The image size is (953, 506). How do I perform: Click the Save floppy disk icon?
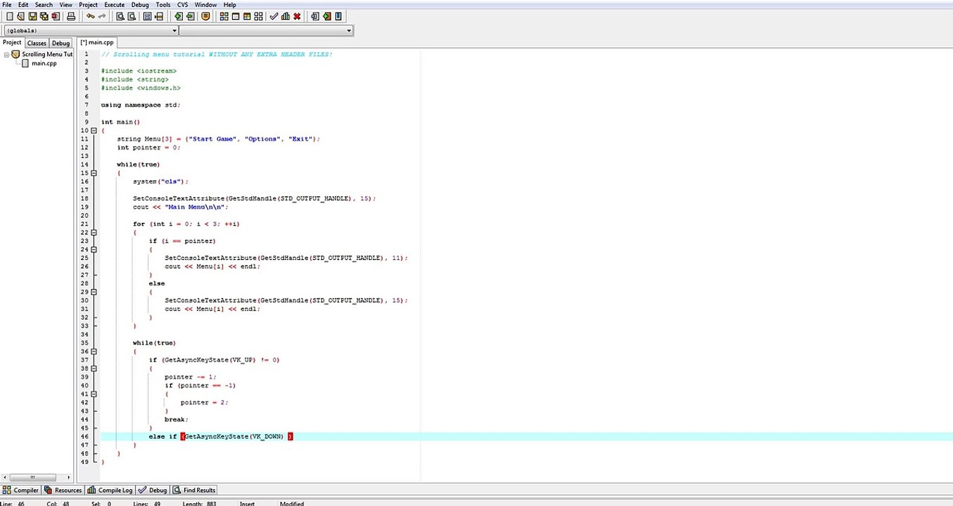[x=32, y=16]
